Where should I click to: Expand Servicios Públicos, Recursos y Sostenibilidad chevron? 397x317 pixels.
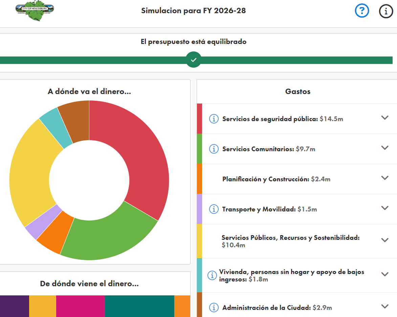click(384, 240)
